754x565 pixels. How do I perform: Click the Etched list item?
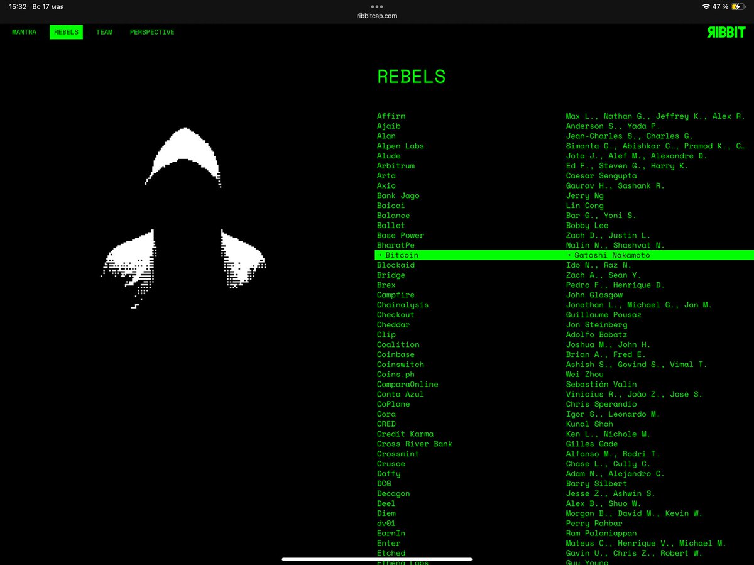point(391,553)
